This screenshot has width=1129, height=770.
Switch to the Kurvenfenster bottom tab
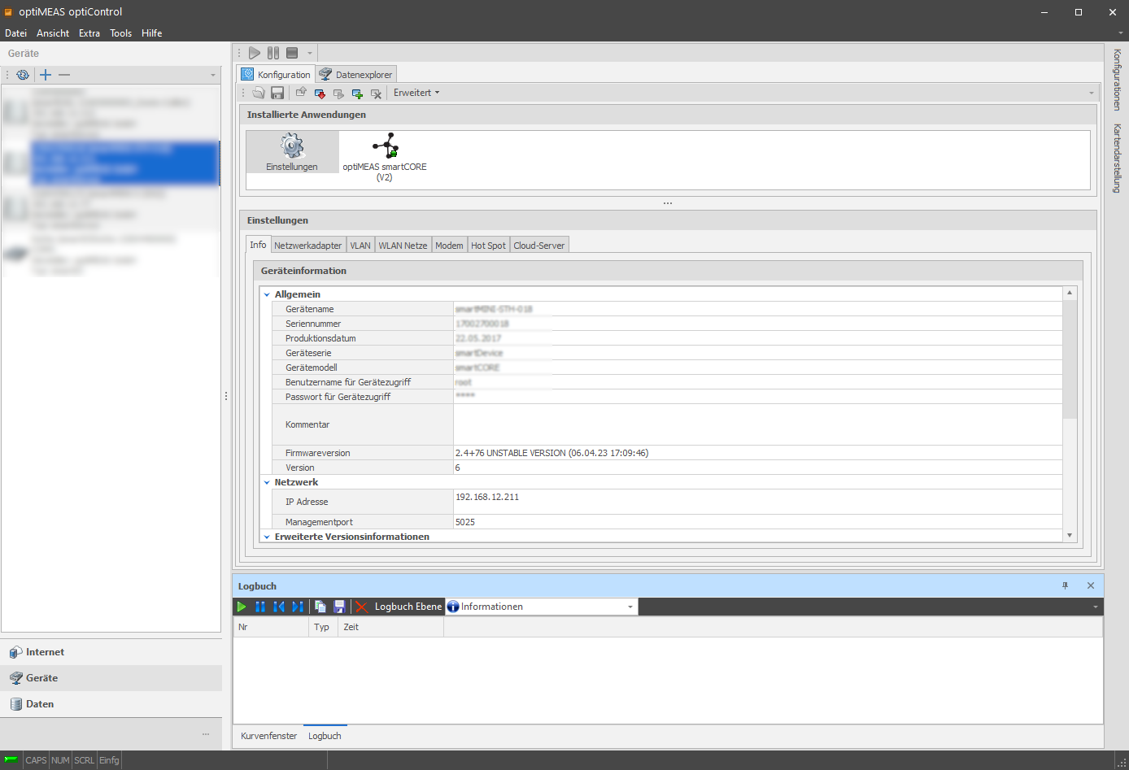tap(269, 736)
